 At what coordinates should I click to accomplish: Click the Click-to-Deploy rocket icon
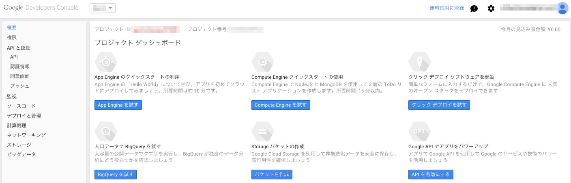tap(420, 62)
